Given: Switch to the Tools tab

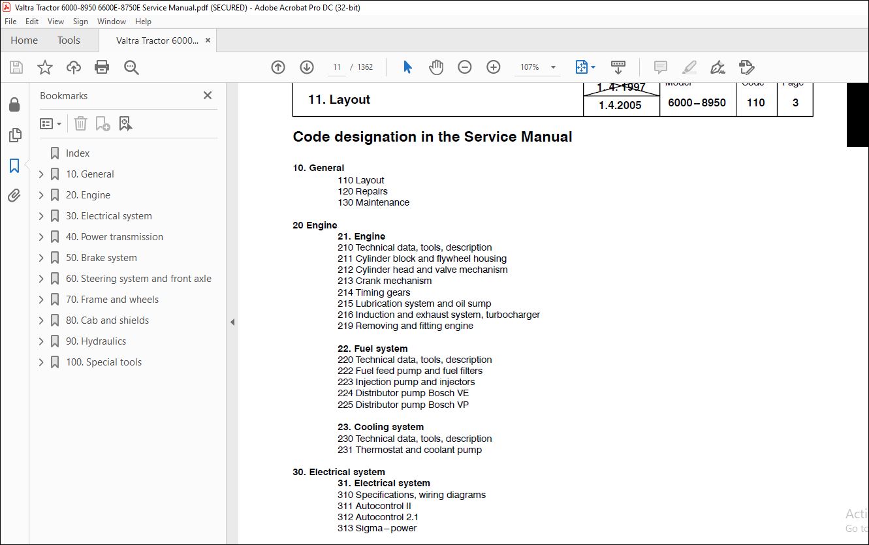Looking at the screenshot, I should [69, 40].
